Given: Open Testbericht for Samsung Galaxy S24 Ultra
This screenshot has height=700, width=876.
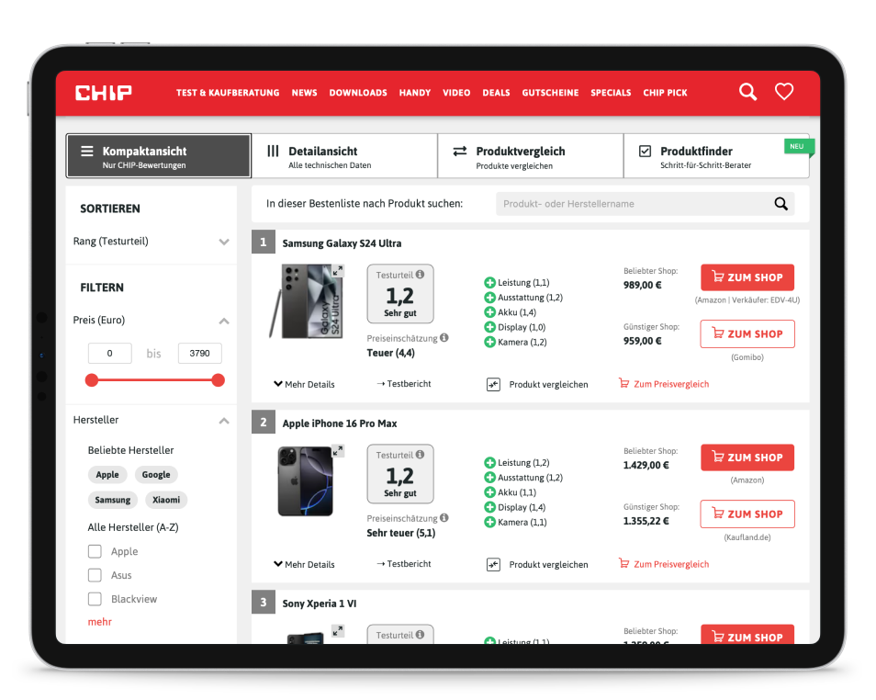Looking at the screenshot, I should 404,384.
